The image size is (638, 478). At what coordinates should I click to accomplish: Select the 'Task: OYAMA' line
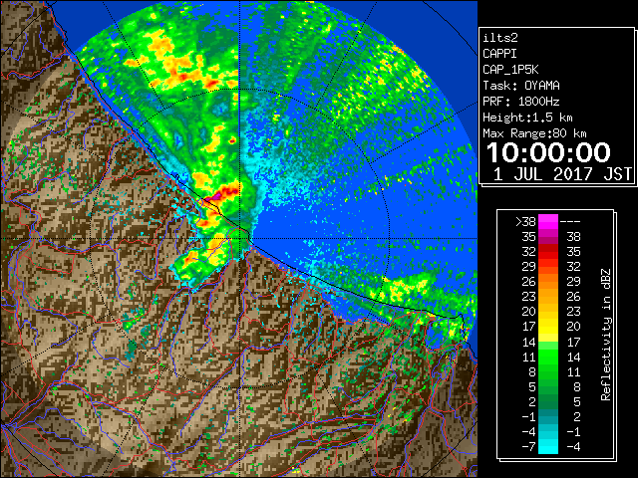pyautogui.click(x=521, y=86)
